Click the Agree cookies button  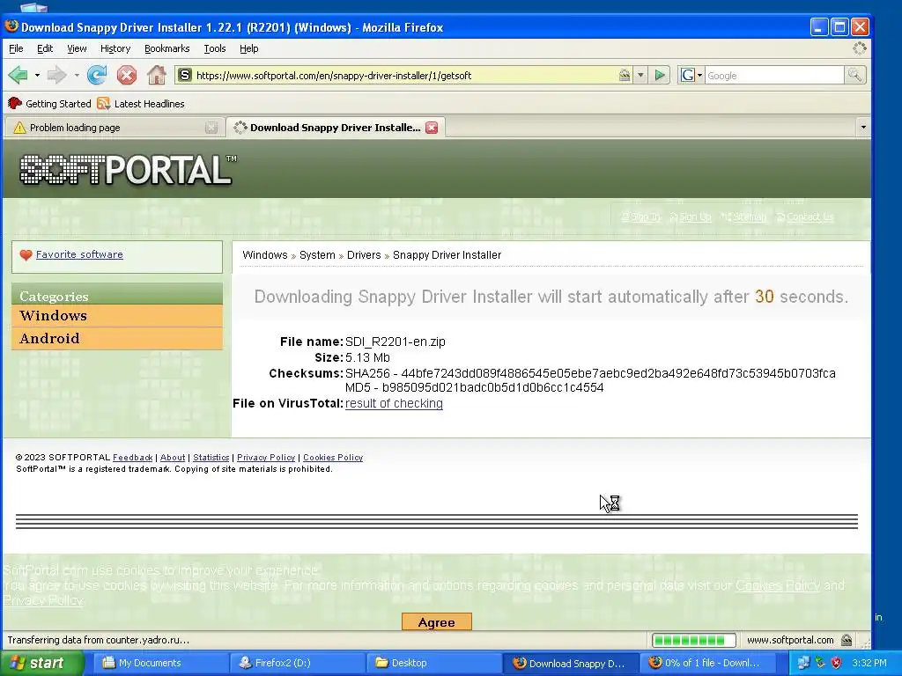click(x=437, y=622)
